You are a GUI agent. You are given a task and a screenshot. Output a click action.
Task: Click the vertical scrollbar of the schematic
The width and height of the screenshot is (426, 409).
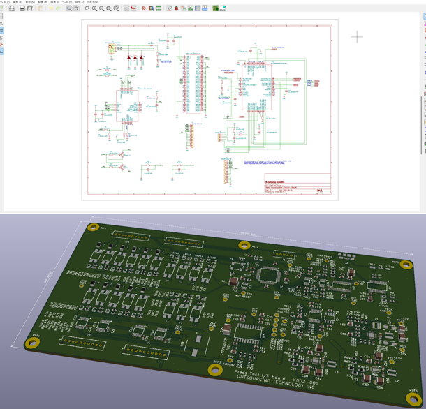coord(421,125)
